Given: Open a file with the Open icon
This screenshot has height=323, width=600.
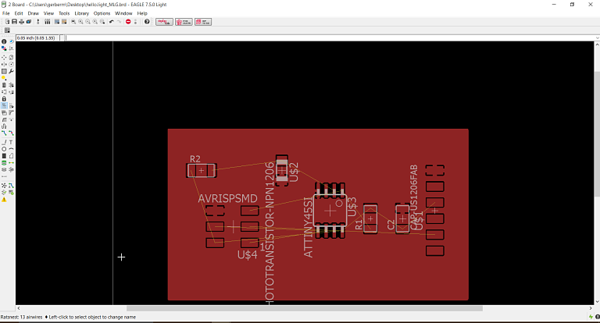Looking at the screenshot, I should click(x=7, y=22).
